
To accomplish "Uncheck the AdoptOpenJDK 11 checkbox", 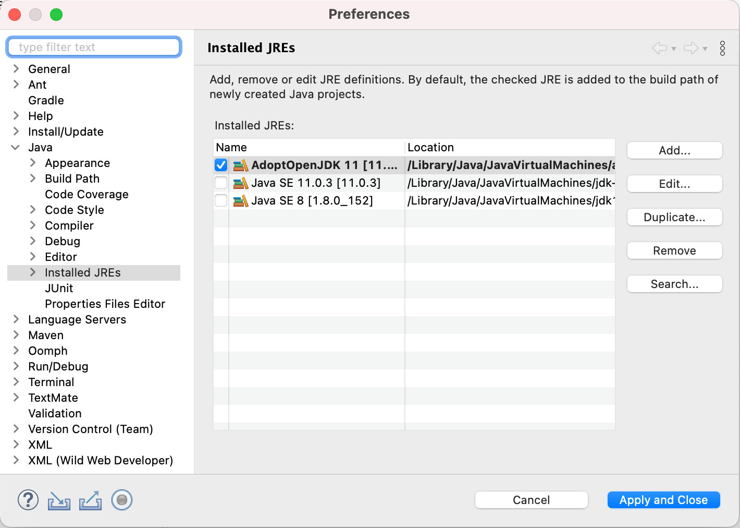I will tap(221, 165).
